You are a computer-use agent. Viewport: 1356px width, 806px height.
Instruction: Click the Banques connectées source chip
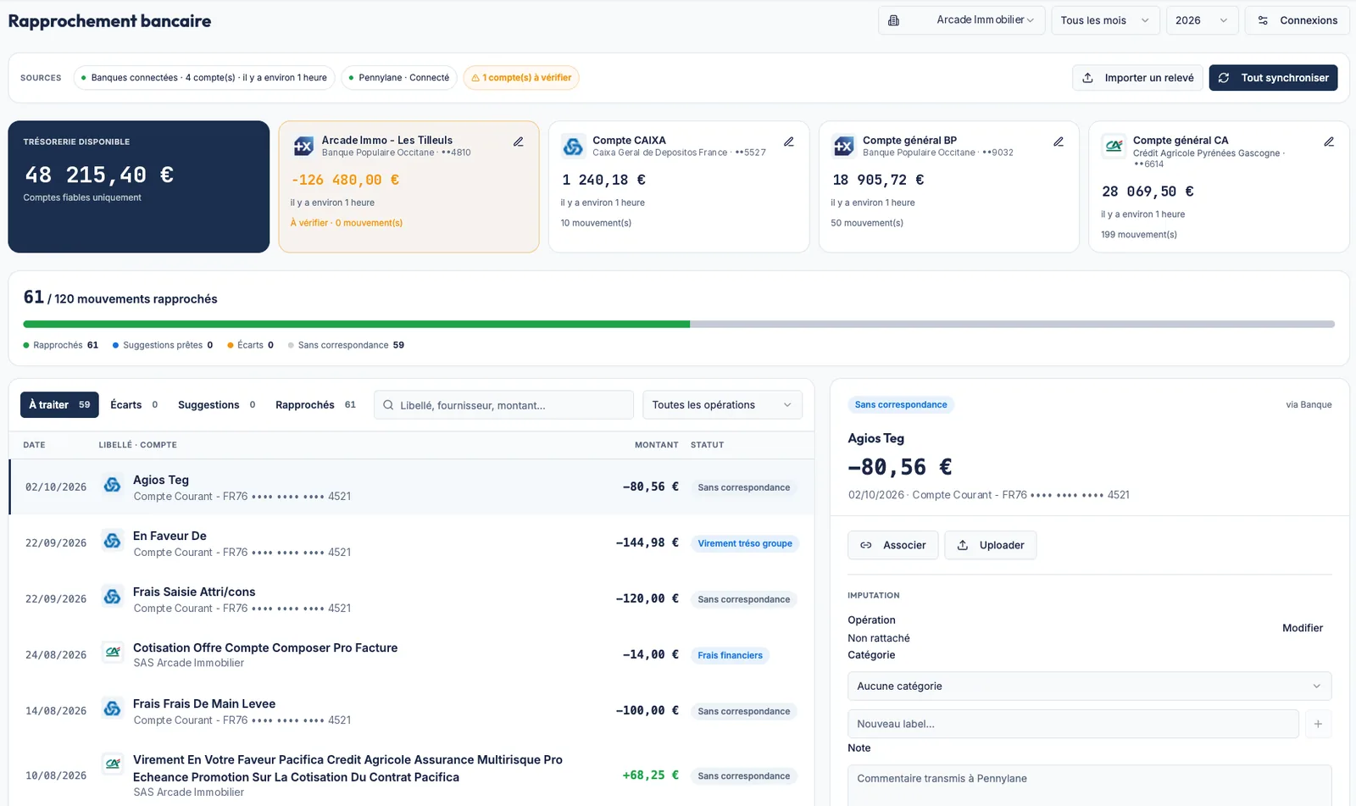[x=204, y=78]
